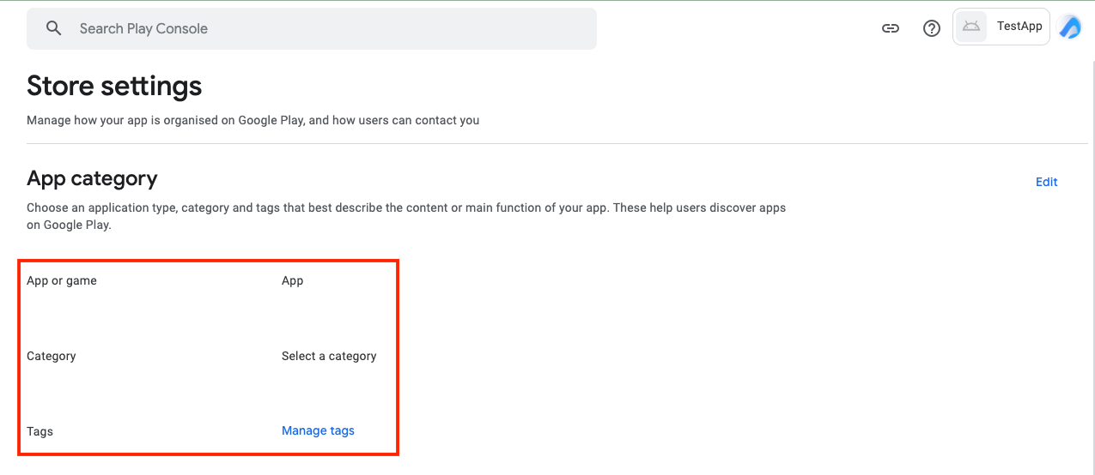Click the Android robot icon beside TestApp
The image size is (1095, 475).
click(x=971, y=27)
